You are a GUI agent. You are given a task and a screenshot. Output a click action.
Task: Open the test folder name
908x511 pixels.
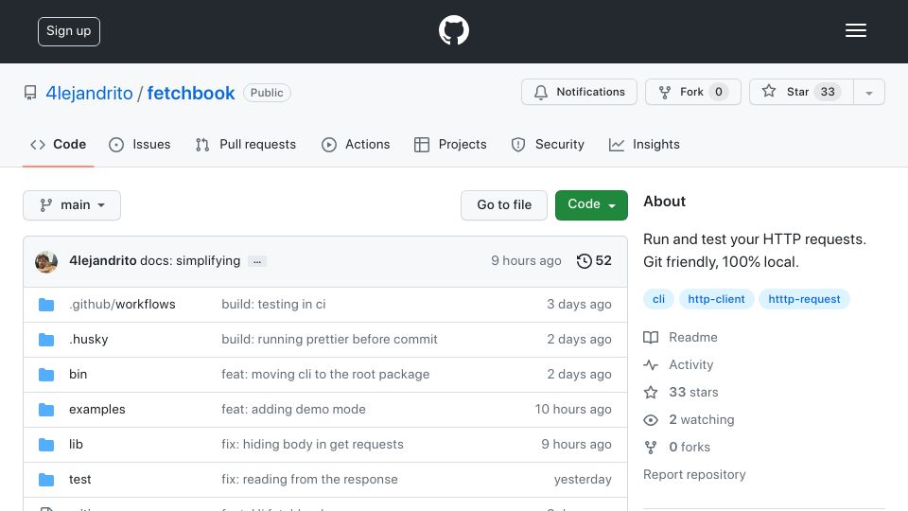[79, 480]
